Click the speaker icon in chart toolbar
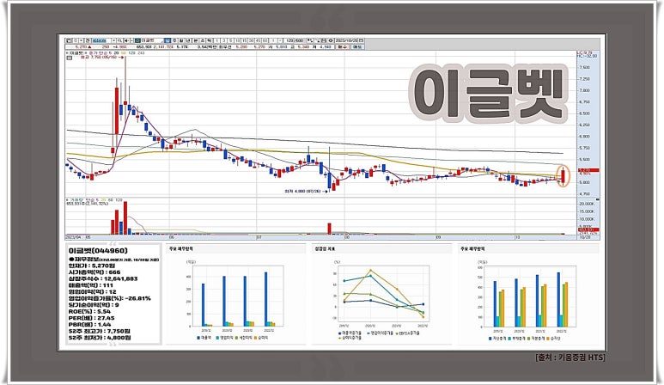 [x=126, y=40]
